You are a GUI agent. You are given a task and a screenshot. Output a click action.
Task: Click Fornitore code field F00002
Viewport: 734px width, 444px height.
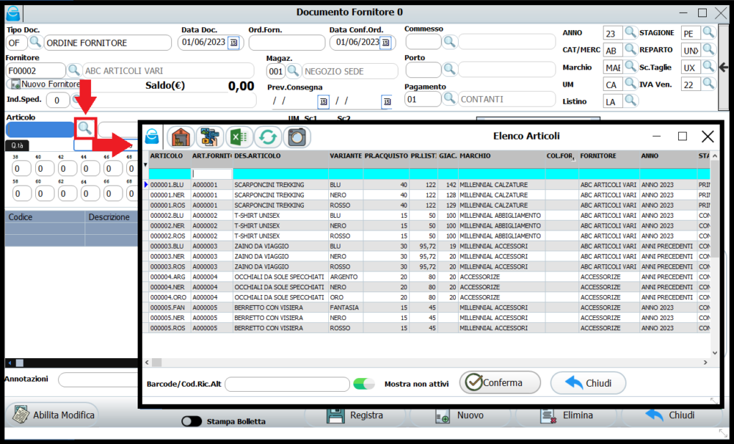tap(36, 71)
